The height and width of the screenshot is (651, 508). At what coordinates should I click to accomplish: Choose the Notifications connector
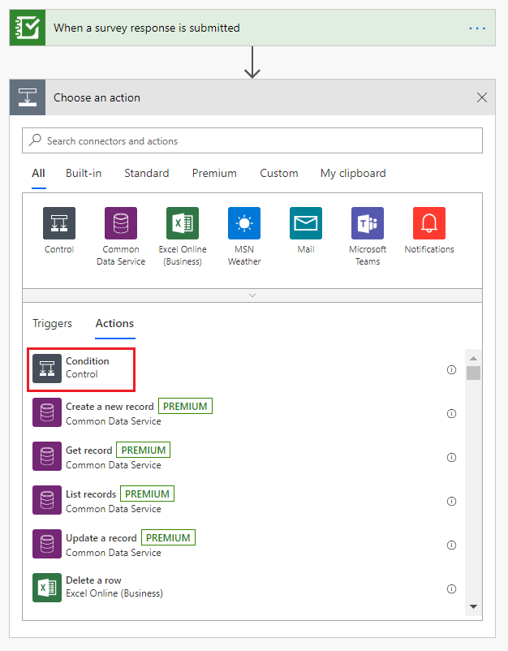pos(429,223)
